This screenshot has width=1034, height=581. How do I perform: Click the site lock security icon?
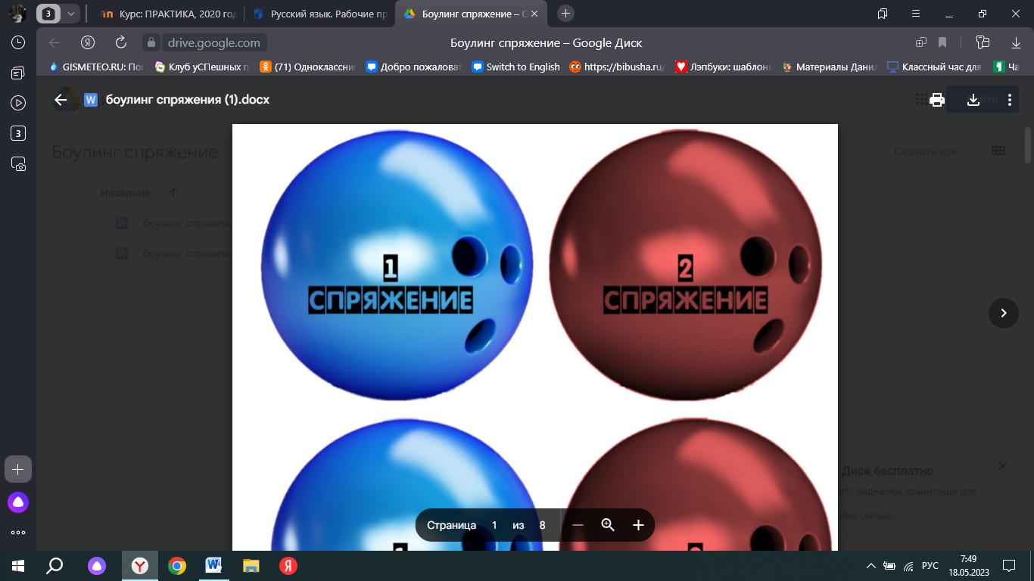151,43
